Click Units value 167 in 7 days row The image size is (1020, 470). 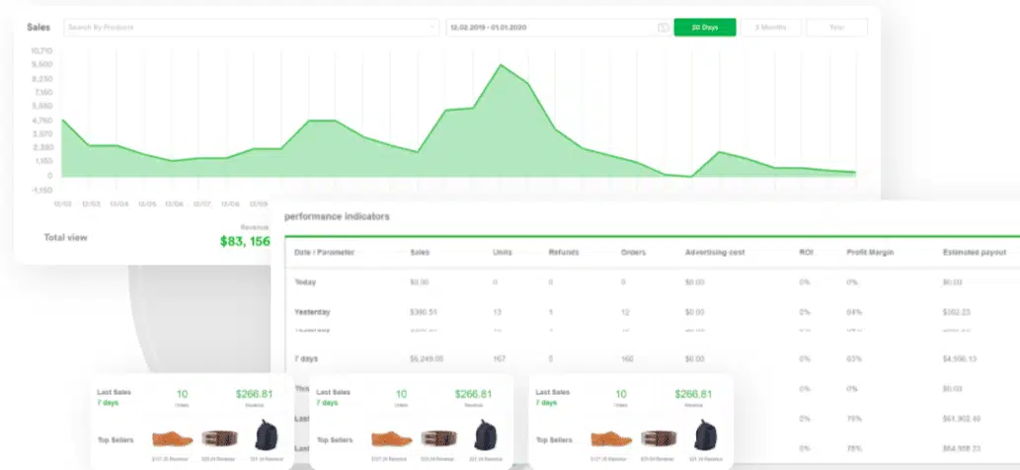tap(500, 358)
